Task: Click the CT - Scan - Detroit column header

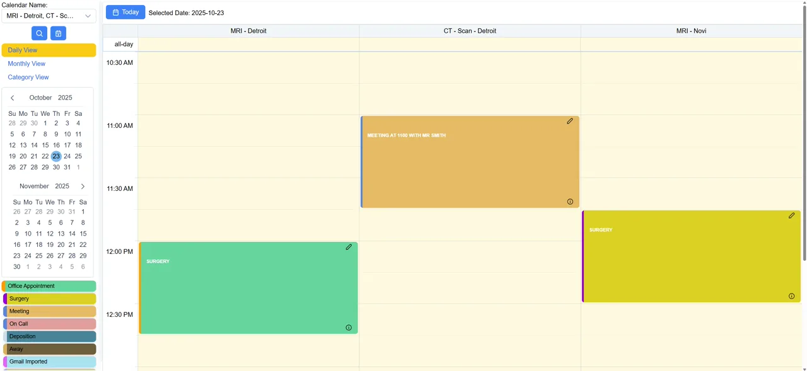Action: 470,31
